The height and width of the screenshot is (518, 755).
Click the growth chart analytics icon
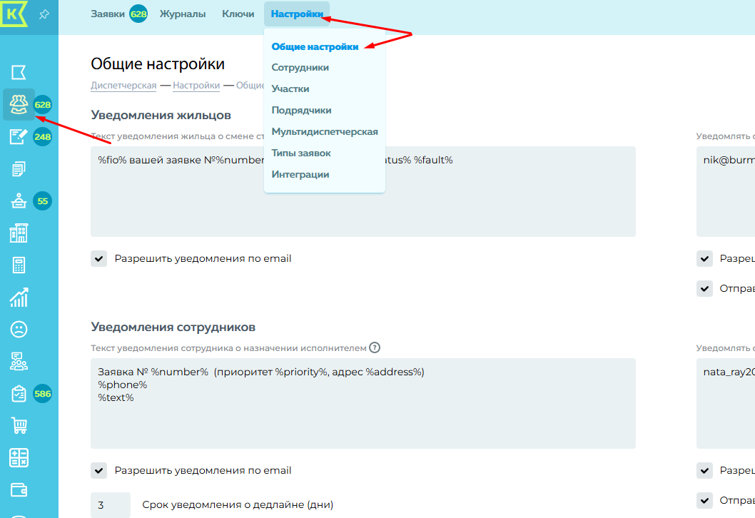coord(19,297)
